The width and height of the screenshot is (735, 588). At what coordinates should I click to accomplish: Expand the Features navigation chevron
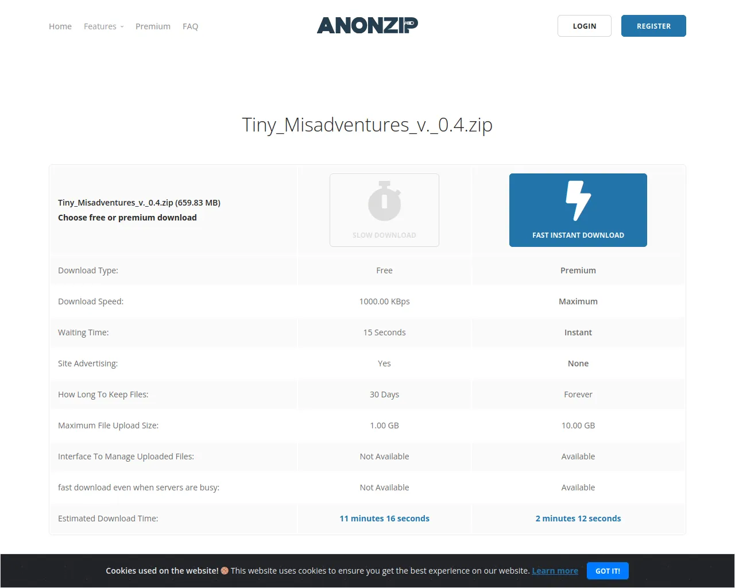point(122,27)
